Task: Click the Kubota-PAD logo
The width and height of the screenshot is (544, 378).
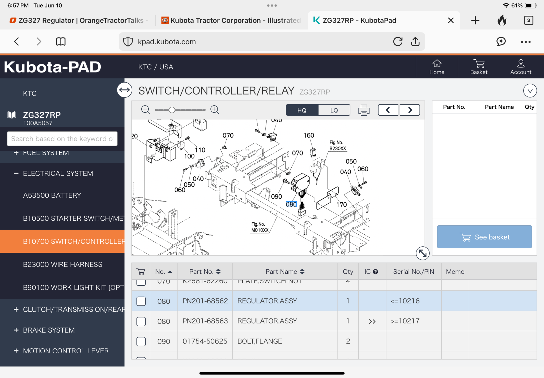Action: (53, 67)
